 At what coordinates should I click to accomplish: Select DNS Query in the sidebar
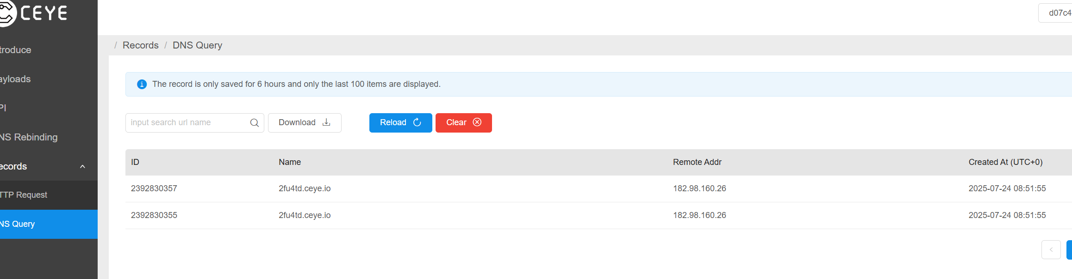pos(49,224)
